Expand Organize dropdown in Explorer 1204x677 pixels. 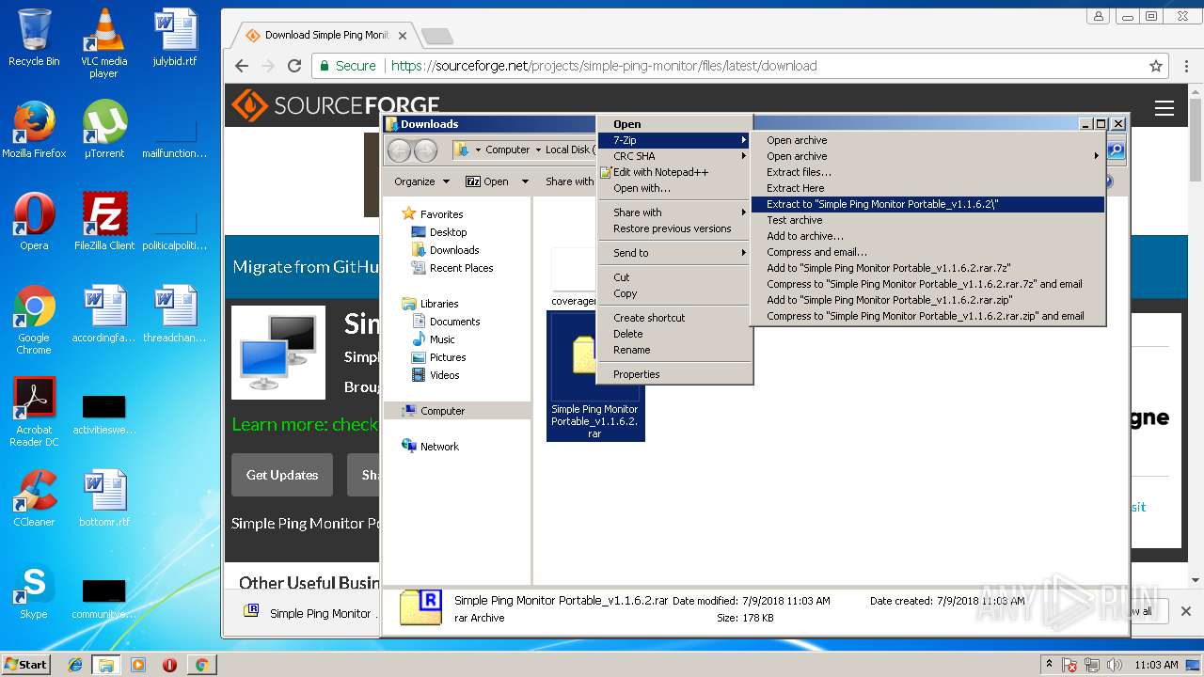(421, 181)
